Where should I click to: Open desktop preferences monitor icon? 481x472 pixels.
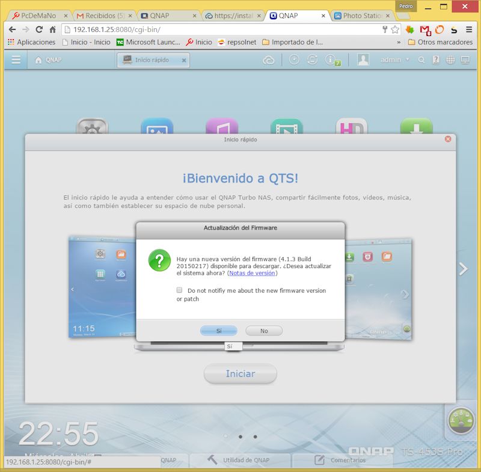(x=465, y=60)
